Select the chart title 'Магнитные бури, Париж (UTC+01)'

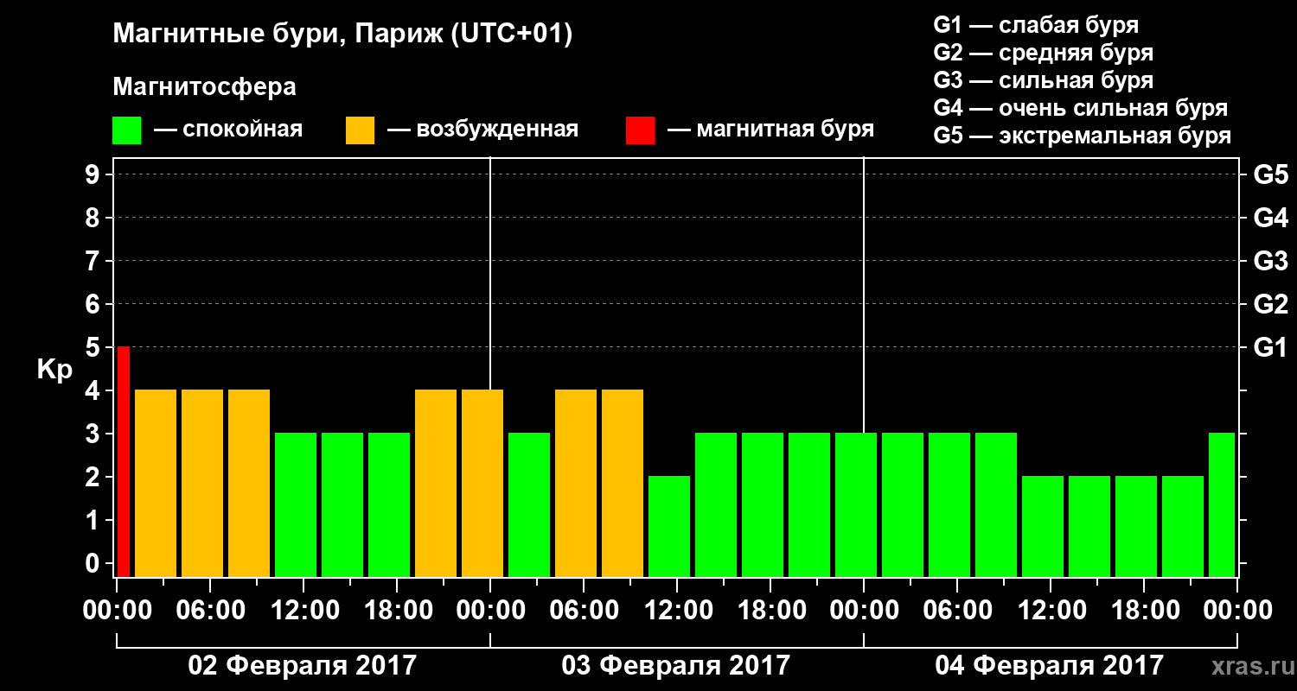[x=342, y=35]
